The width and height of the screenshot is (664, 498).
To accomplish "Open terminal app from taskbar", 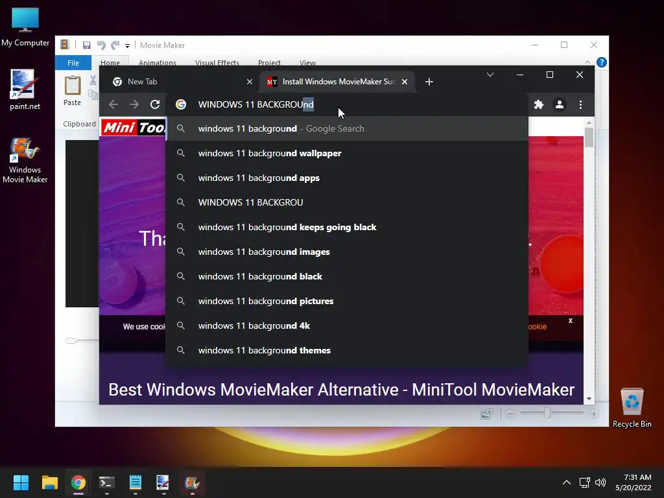I will point(107,482).
